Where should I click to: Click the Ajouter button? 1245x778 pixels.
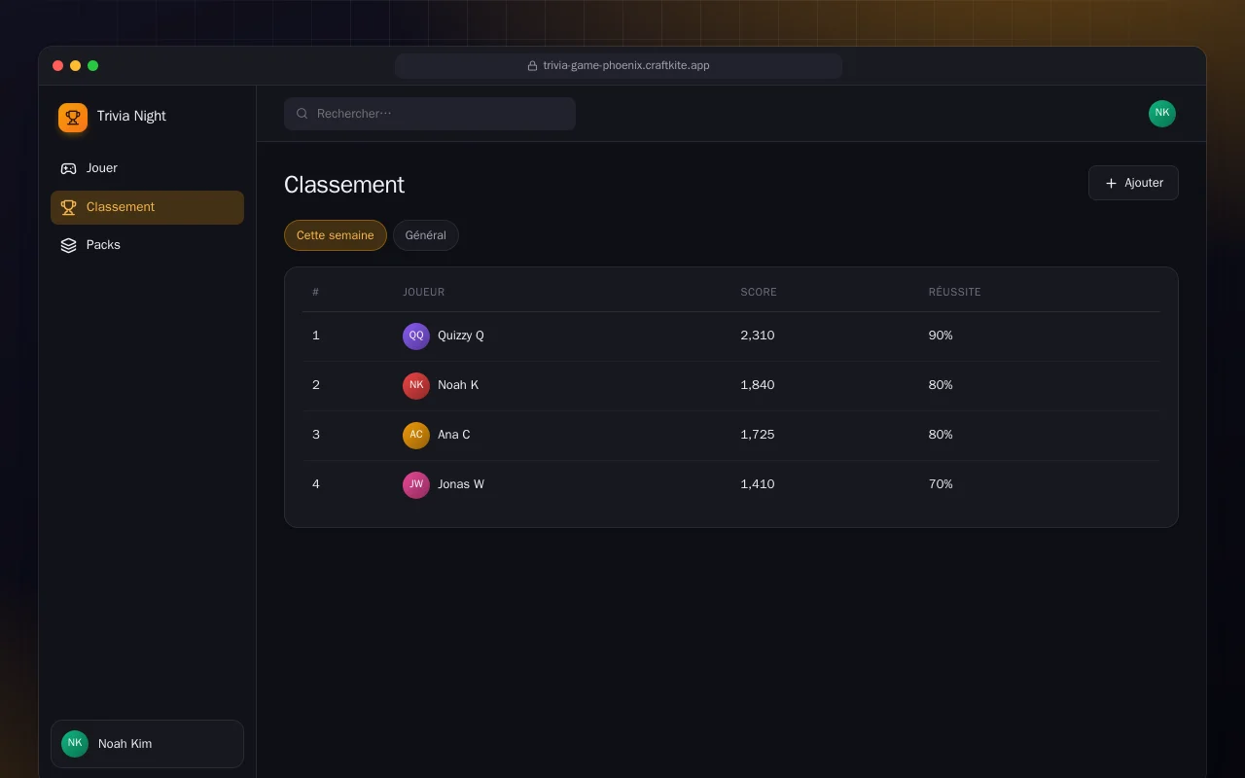pos(1133,183)
